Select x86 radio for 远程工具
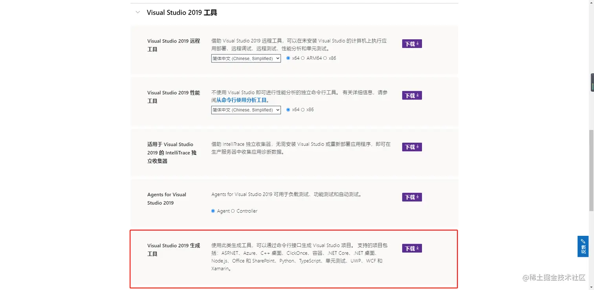 325,58
